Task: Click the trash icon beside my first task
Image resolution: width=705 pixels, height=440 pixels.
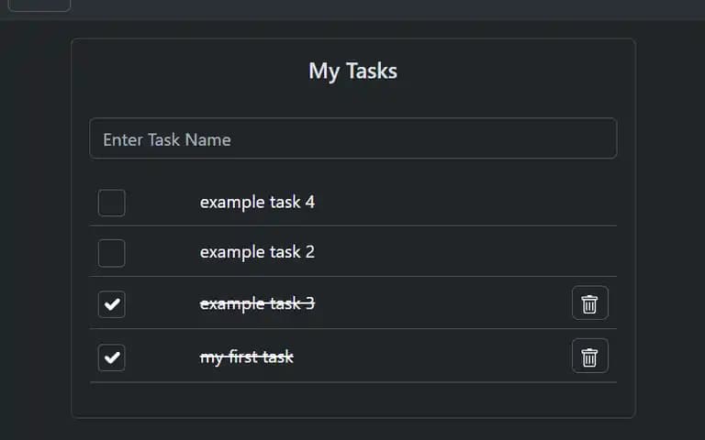Action: (x=590, y=356)
